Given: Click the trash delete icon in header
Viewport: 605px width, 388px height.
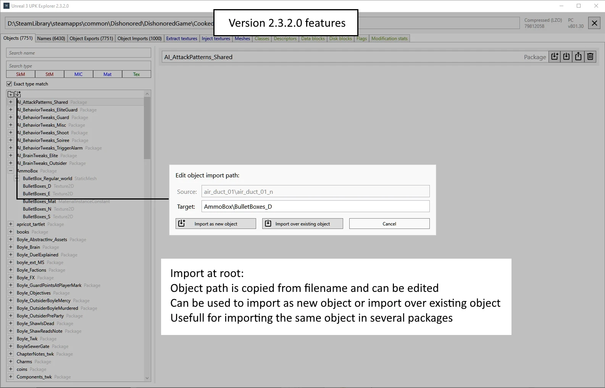Looking at the screenshot, I should tap(590, 57).
